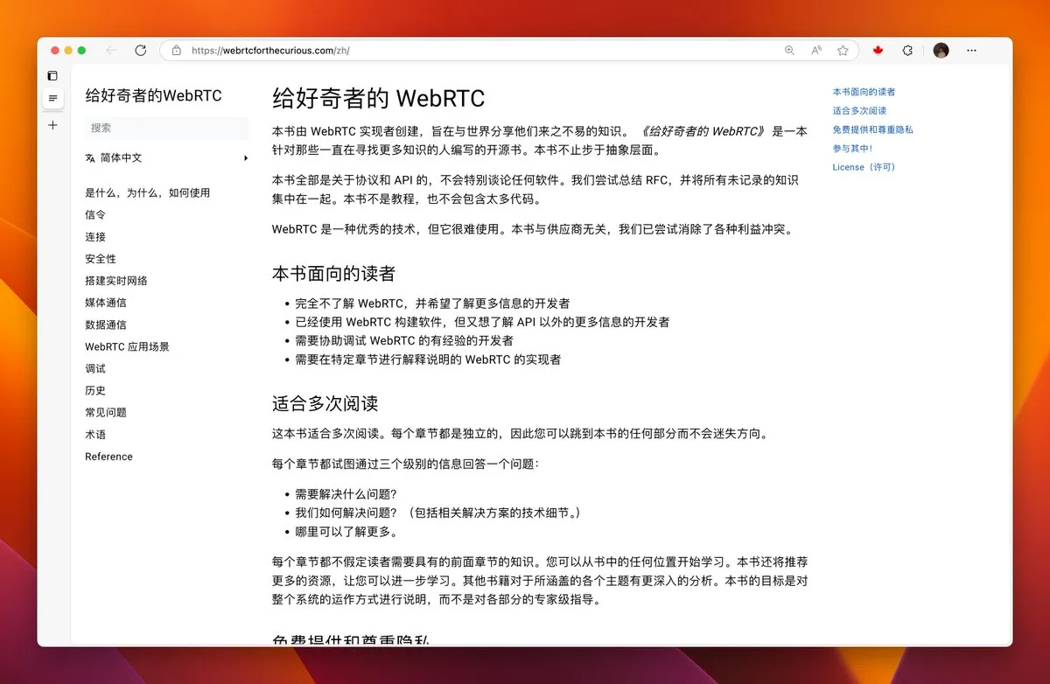Viewport: 1050px width, 684px height.
Task: Go to WebRTC 应用场景 chapter
Action: (127, 346)
